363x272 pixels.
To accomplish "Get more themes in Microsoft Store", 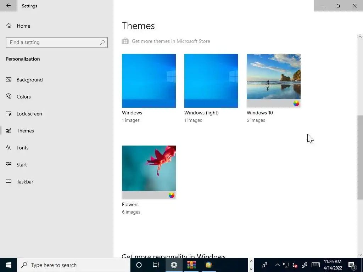I will [171, 41].
